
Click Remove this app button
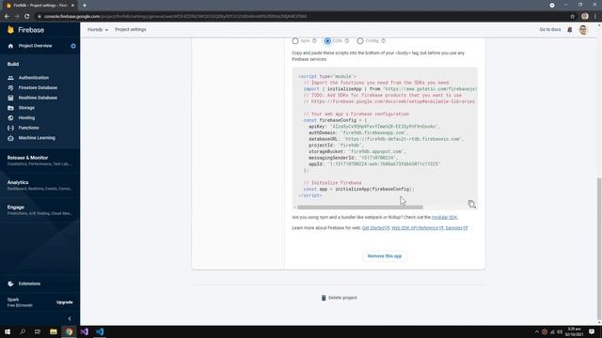point(385,256)
